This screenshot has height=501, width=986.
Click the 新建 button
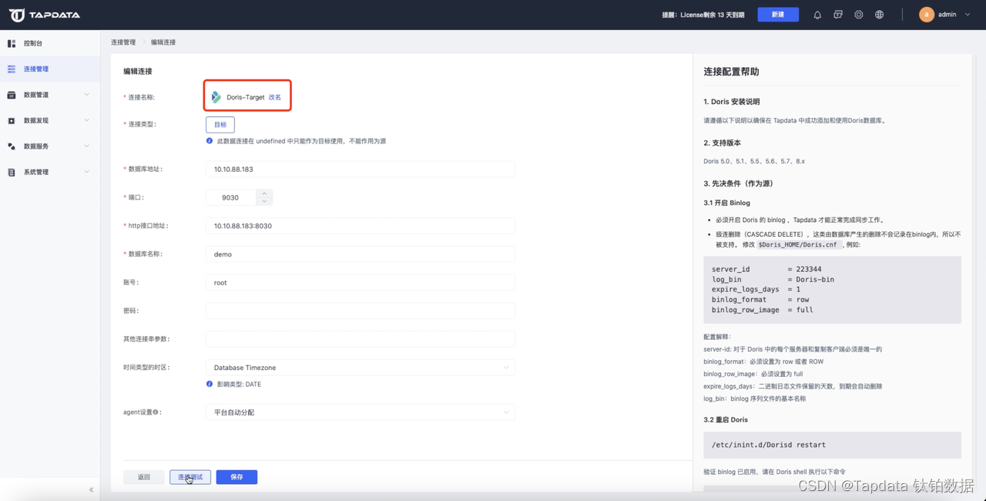[778, 15]
